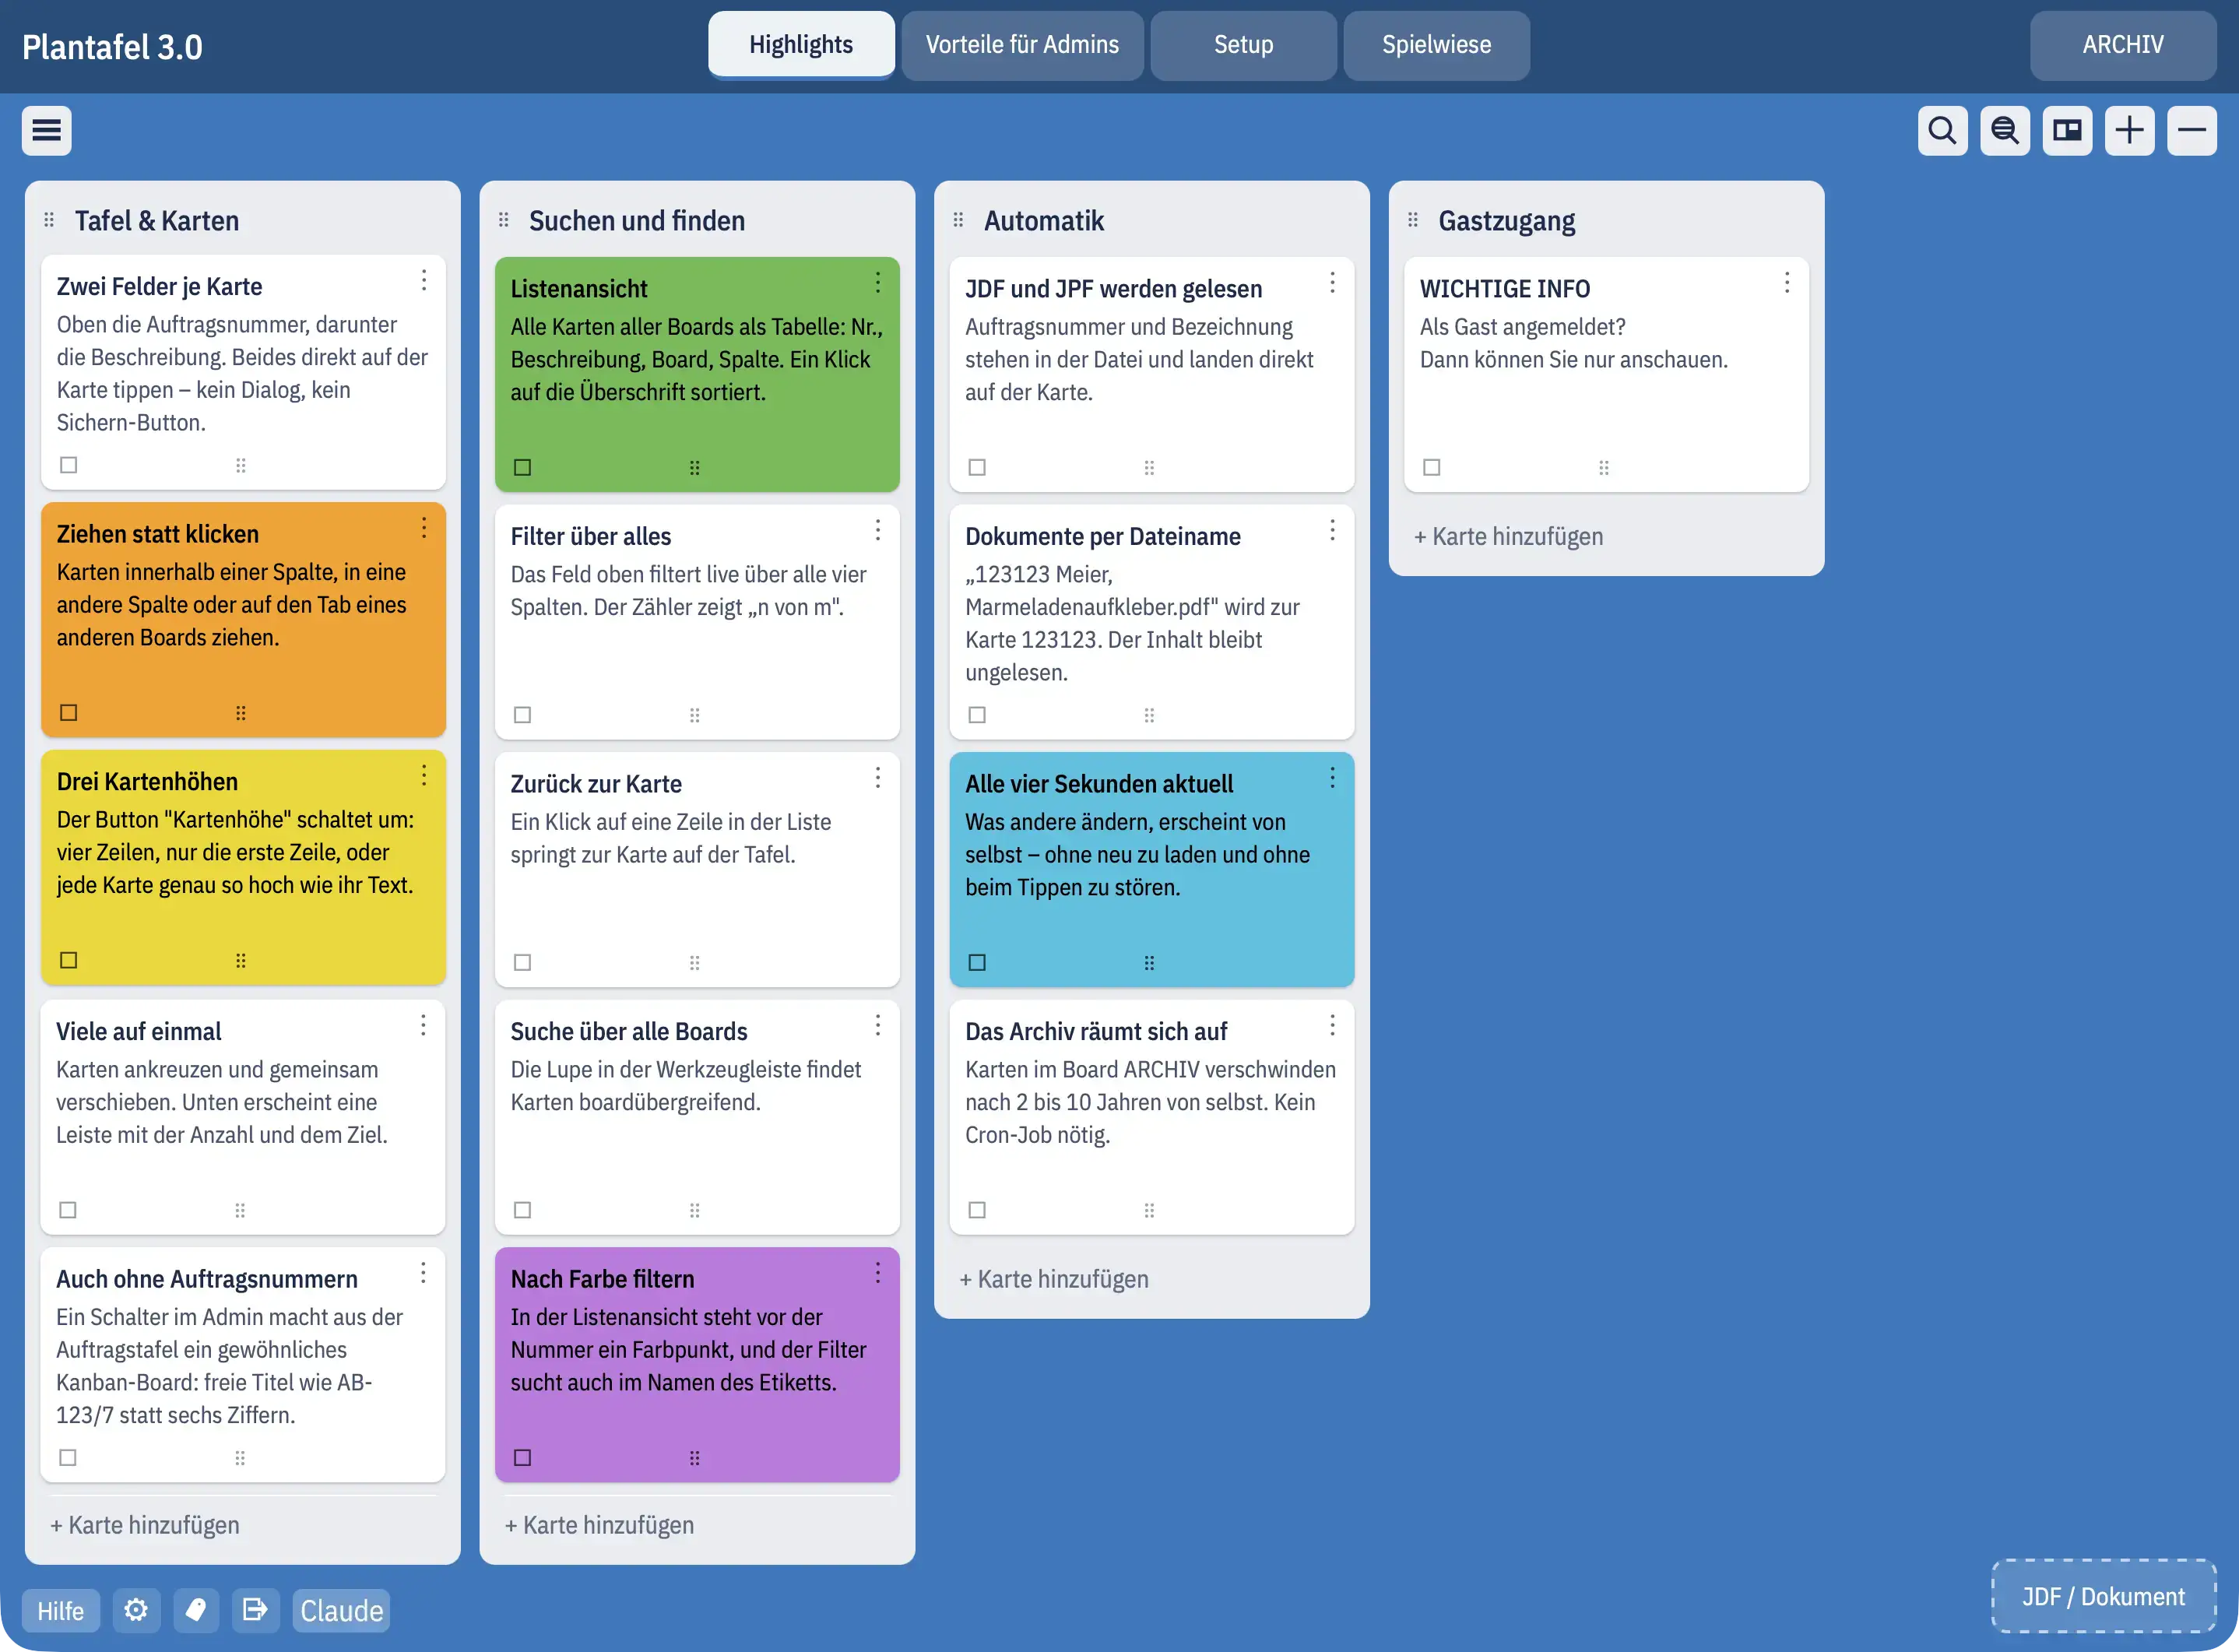Click the Dokumente per Dateiname card title

click(1102, 536)
